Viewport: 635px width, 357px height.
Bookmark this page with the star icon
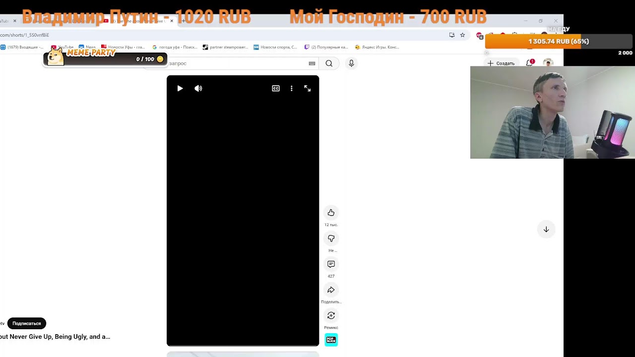(462, 35)
